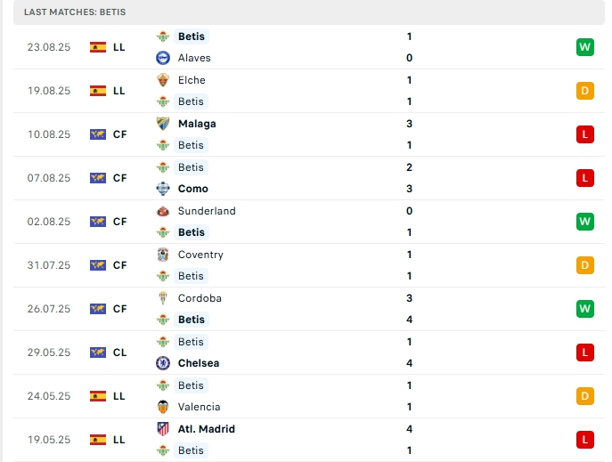Click the Valencia club crest icon
The width and height of the screenshot is (612, 462).
click(x=162, y=407)
